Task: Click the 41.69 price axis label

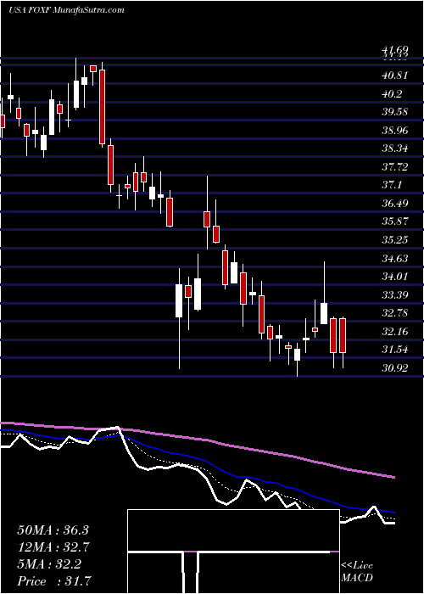Action: click(395, 49)
